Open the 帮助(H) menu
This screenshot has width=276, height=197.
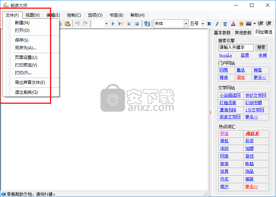[x=137, y=15]
